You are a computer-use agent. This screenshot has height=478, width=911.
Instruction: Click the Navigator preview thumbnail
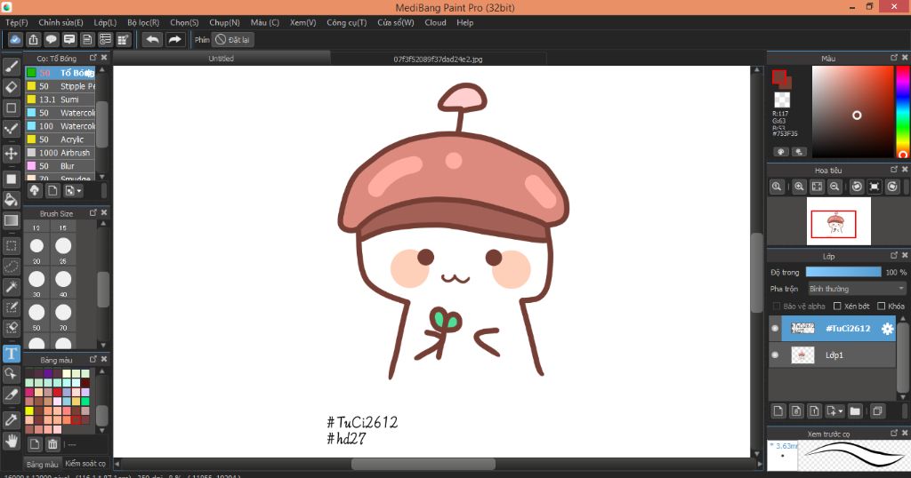(x=838, y=221)
